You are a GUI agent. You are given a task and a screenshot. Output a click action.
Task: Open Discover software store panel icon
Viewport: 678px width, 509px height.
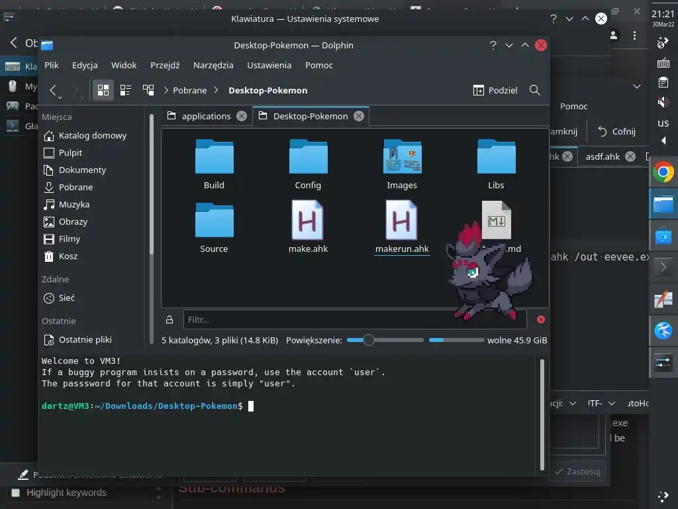(663, 237)
